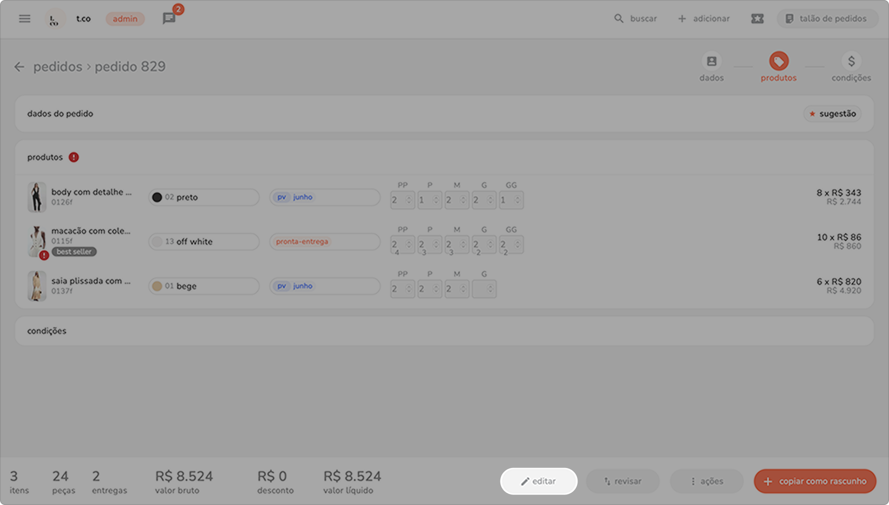Open the pronta-entrega delivery dropdown
The width and height of the screenshot is (889, 505).
click(x=325, y=242)
